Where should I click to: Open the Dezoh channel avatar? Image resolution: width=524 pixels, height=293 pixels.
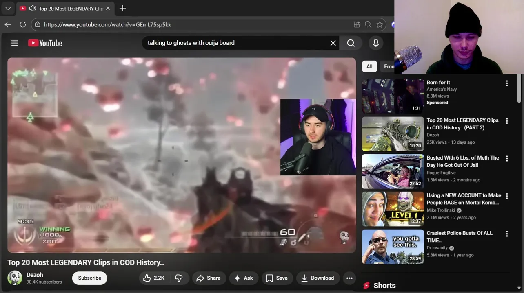coord(15,278)
